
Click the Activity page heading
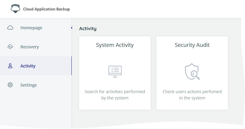click(88, 29)
